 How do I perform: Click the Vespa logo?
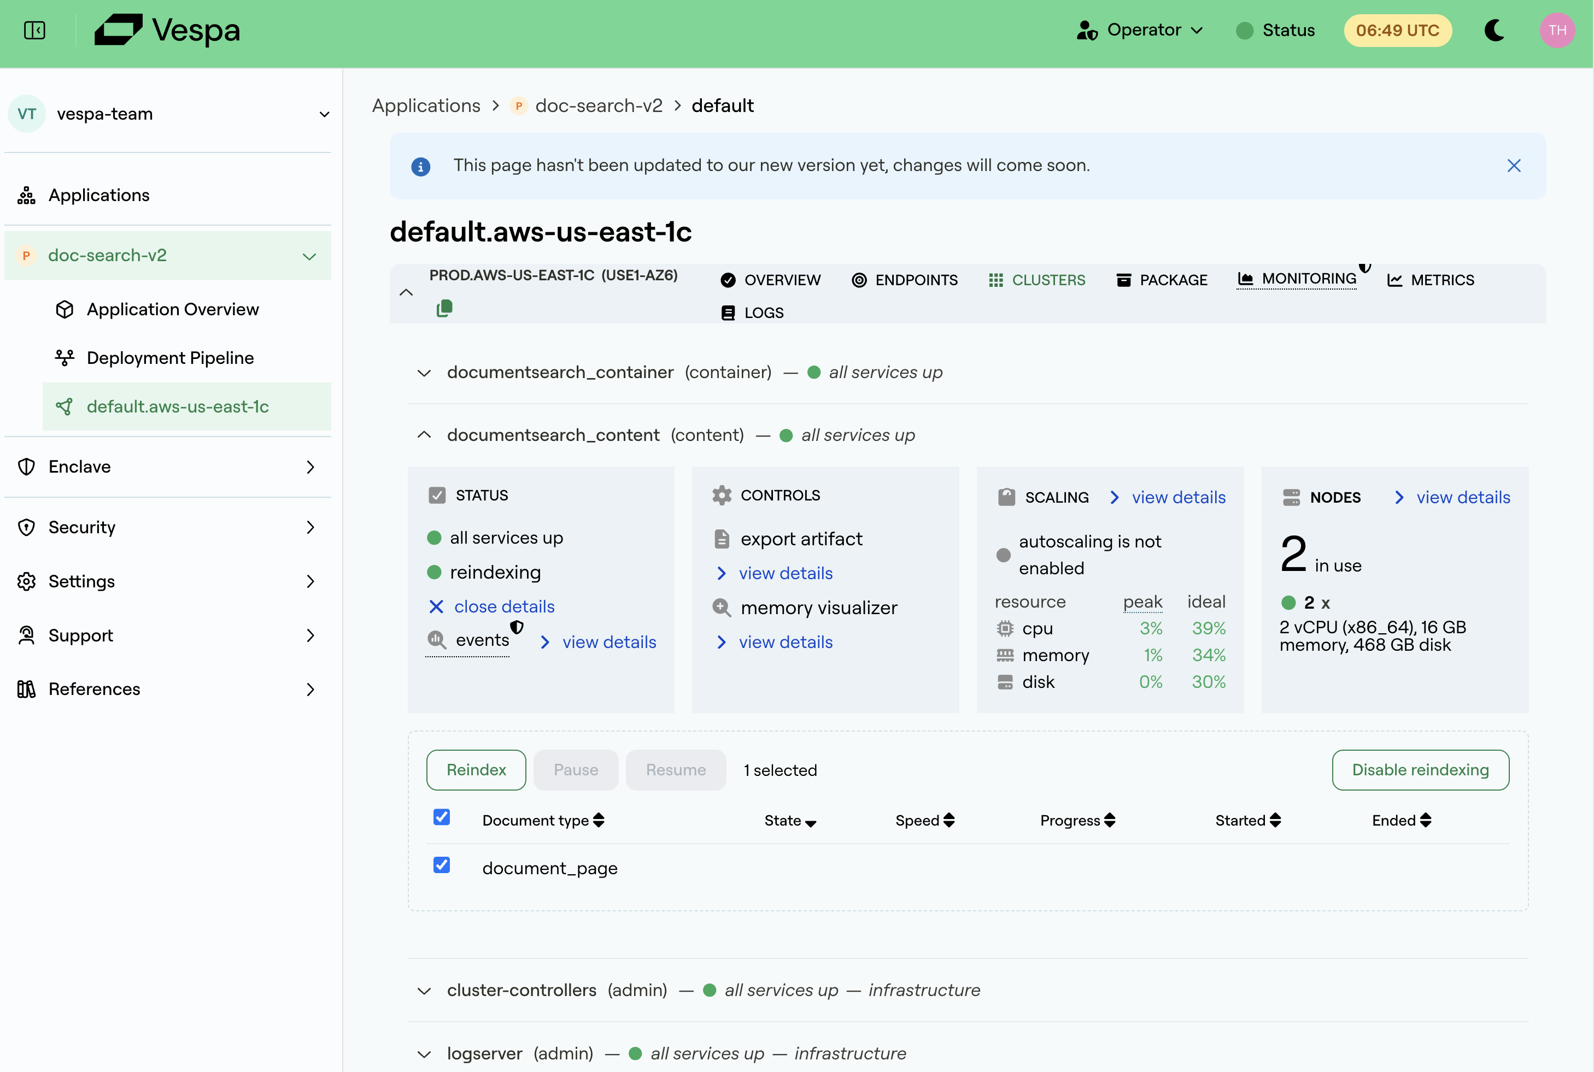click(167, 30)
